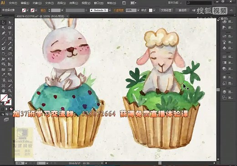Select the Line Segment tool
237x166 pixels.
[3, 38]
